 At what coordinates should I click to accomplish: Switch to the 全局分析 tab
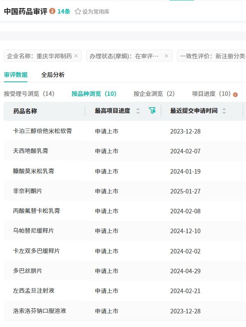coord(53,75)
